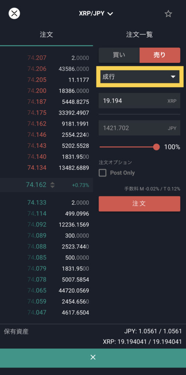The image size is (186, 375).
Task: Add XRP/JPY to favorites with star icon
Action: tap(168, 14)
